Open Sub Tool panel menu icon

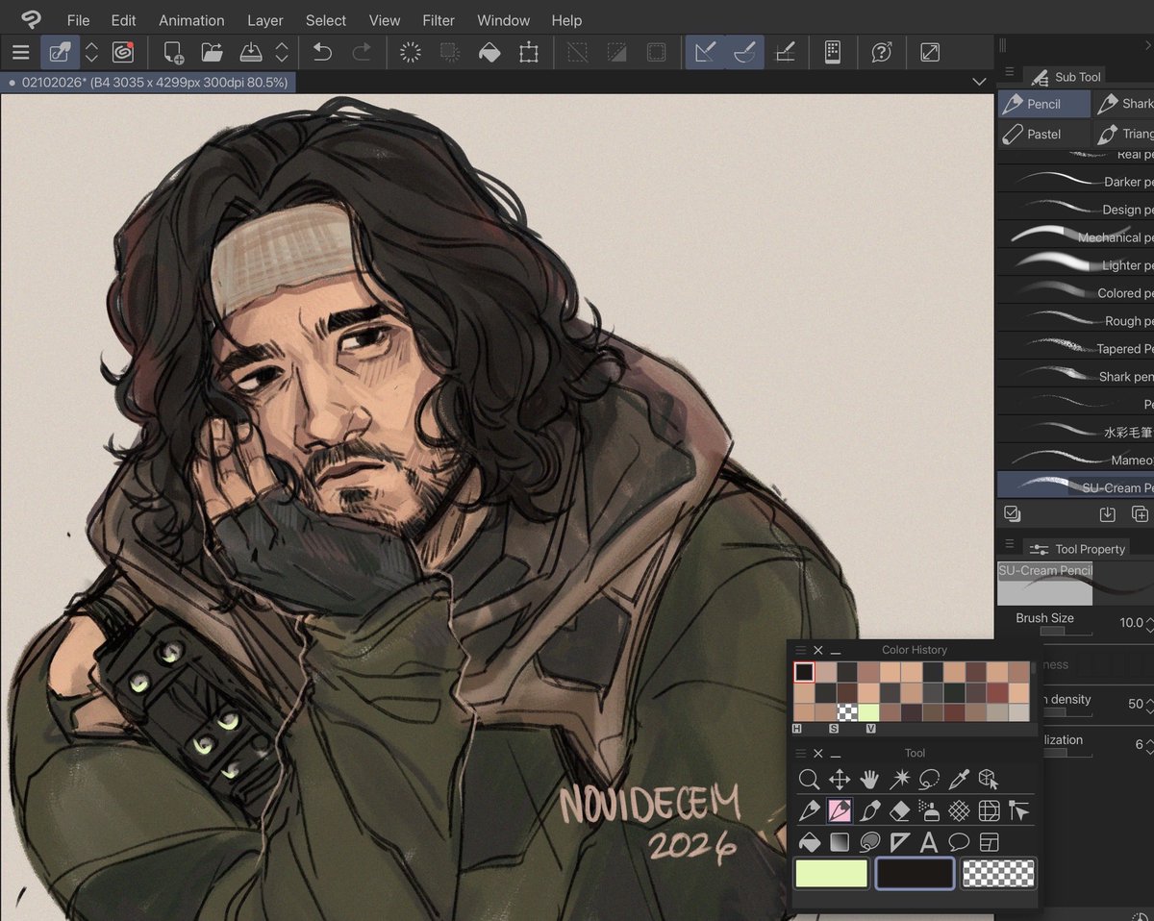pos(1009,73)
